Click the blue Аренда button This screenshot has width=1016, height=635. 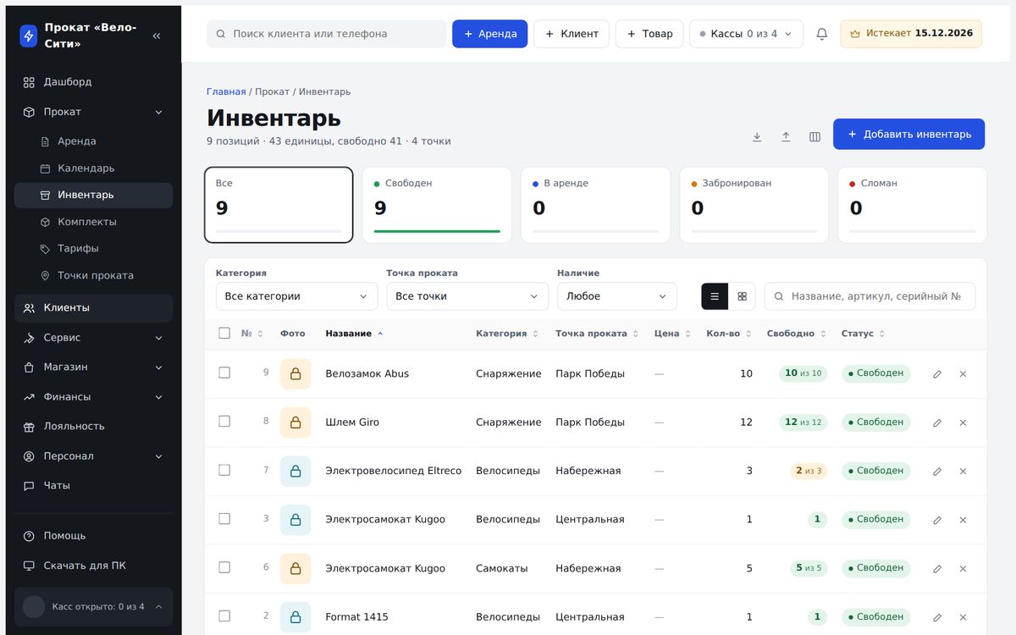point(490,34)
